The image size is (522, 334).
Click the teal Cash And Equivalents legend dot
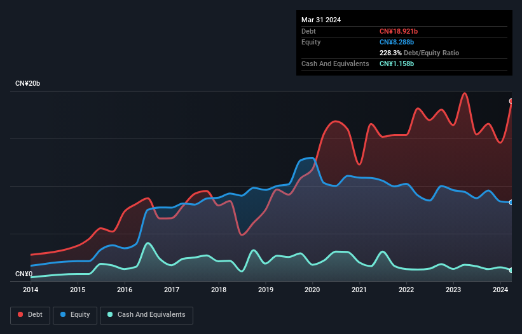pyautogui.click(x=110, y=314)
